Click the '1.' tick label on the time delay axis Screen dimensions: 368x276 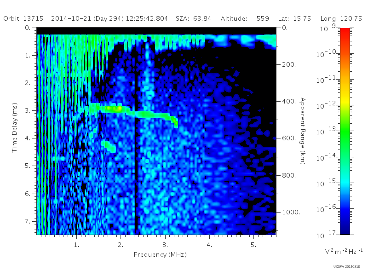click(x=28, y=55)
